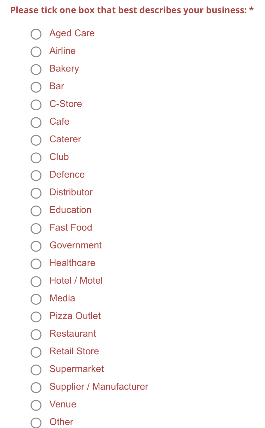Select the Media option

tap(36, 299)
